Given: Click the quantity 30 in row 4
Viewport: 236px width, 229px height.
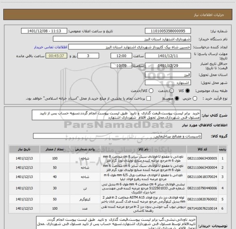Looking at the screenshot, I should [55, 188].
